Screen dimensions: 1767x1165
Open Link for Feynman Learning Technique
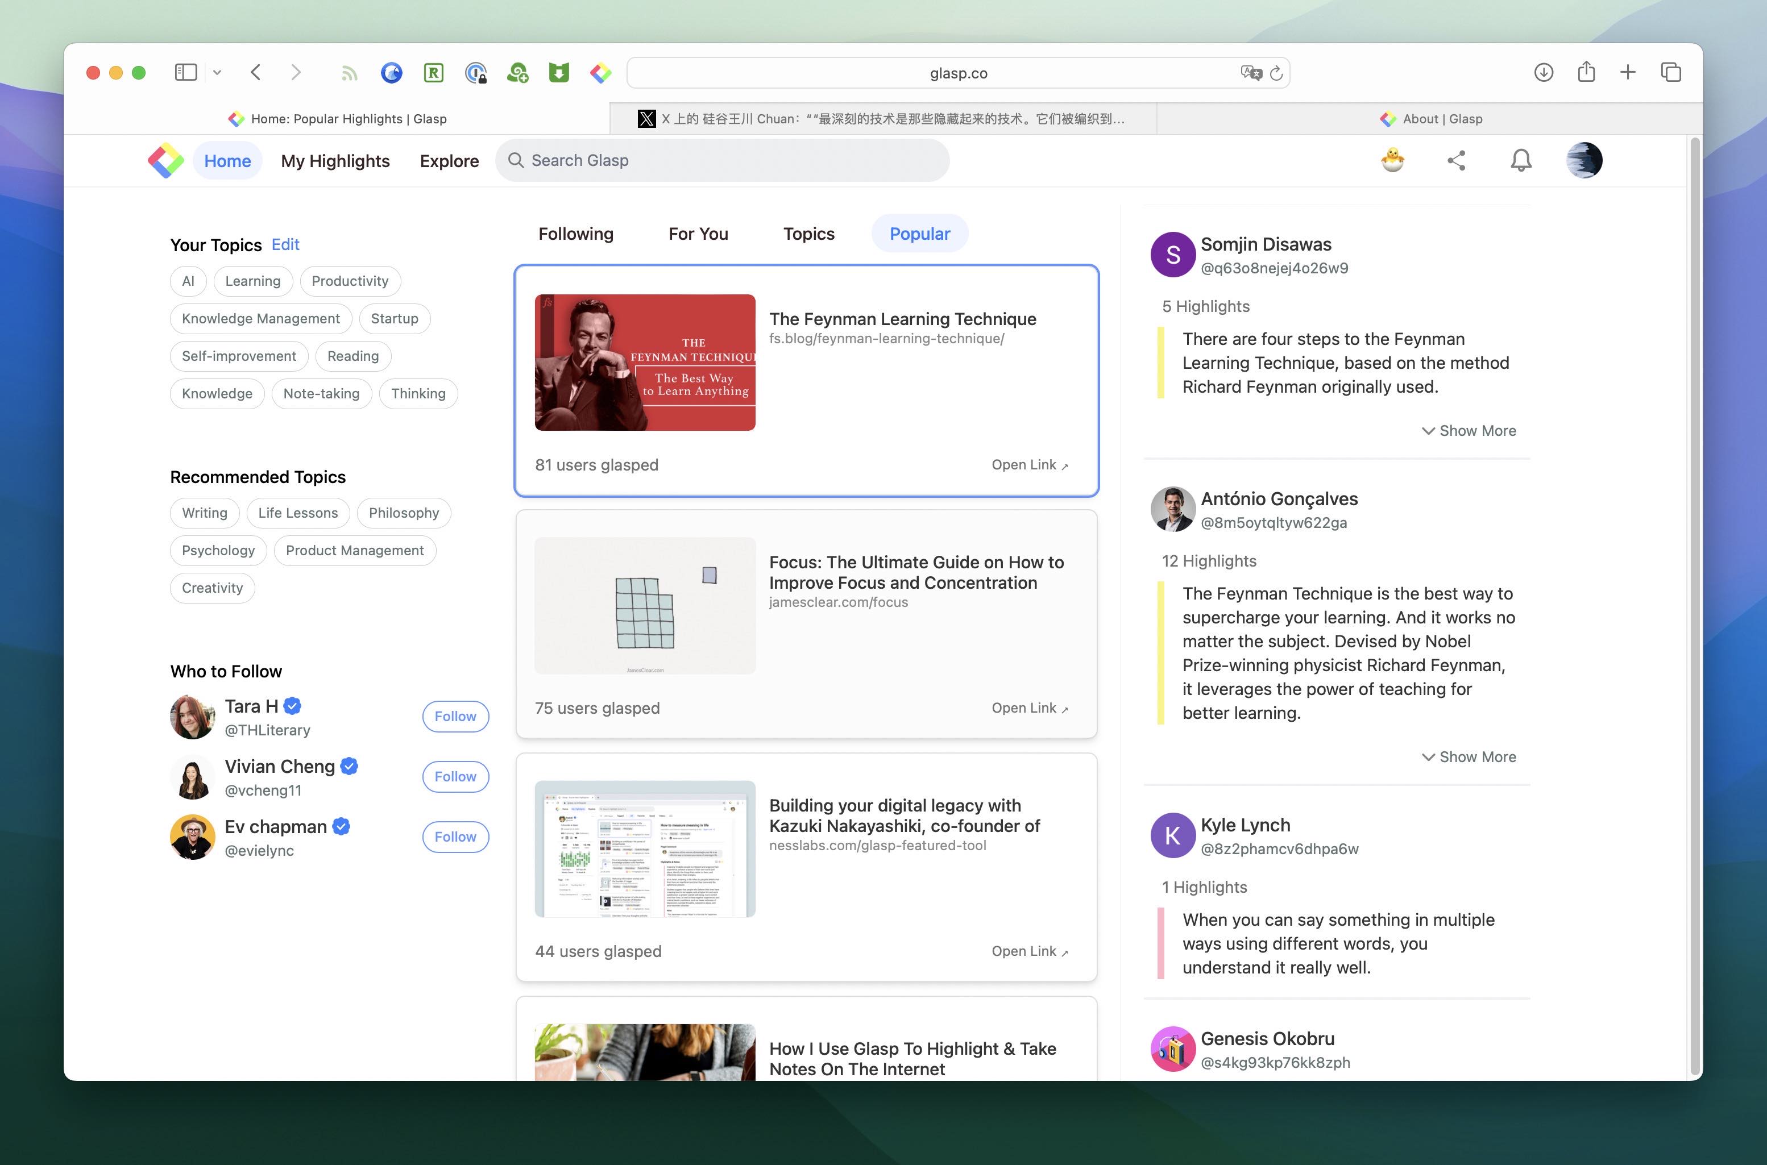click(x=1029, y=465)
